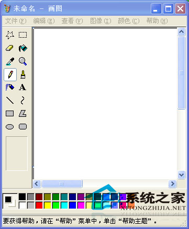The width and height of the screenshot is (189, 229).
Task: Pick the Eraser tool
Action: pos(10,48)
